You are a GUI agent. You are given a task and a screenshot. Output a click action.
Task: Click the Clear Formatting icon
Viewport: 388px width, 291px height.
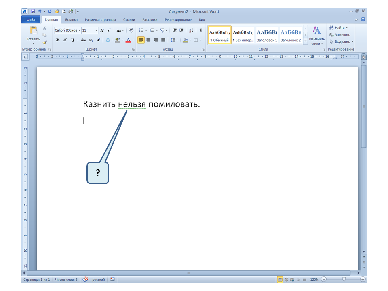[x=131, y=30]
